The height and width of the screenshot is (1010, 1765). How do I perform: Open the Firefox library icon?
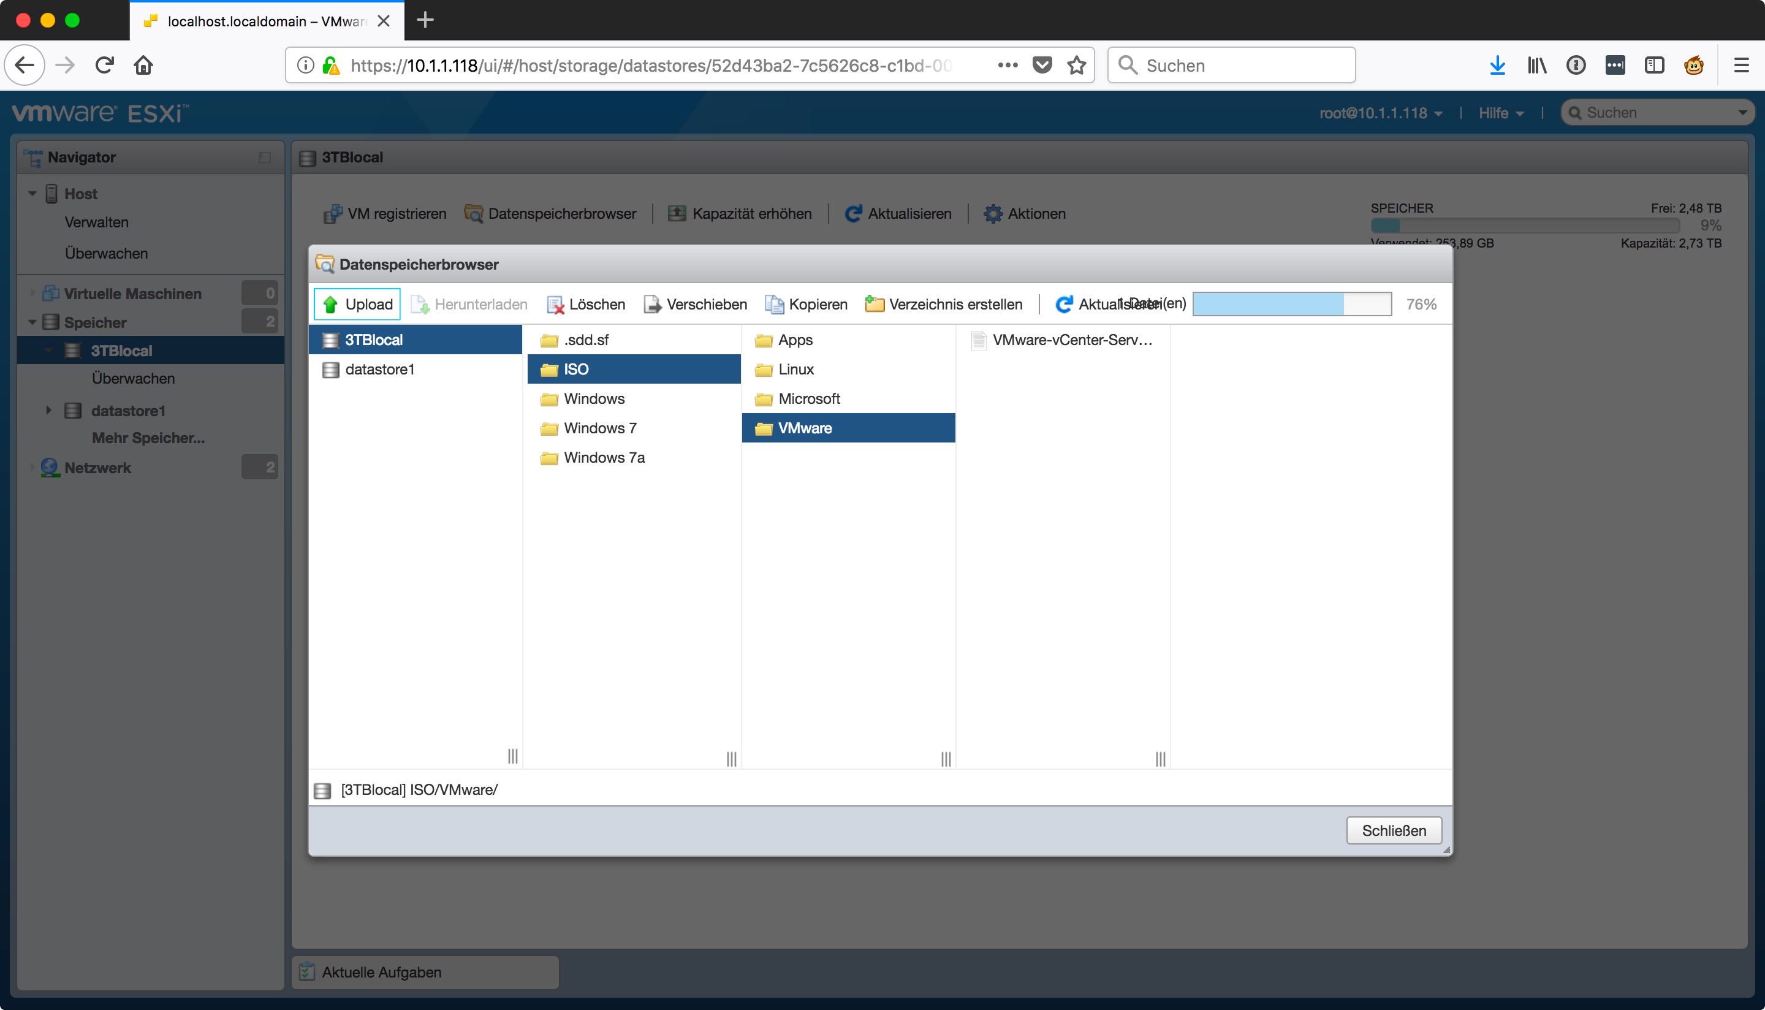pos(1537,65)
